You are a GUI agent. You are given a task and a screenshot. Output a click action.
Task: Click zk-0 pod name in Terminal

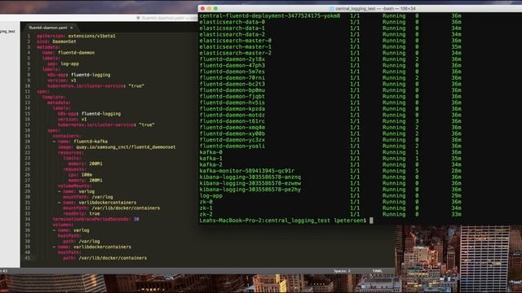(206, 202)
